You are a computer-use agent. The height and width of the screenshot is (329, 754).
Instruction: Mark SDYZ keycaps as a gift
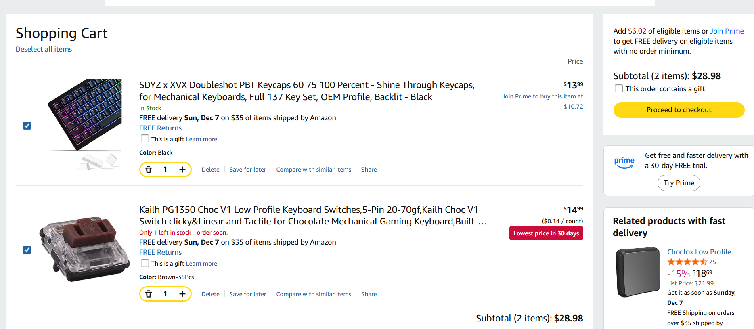[x=145, y=139]
